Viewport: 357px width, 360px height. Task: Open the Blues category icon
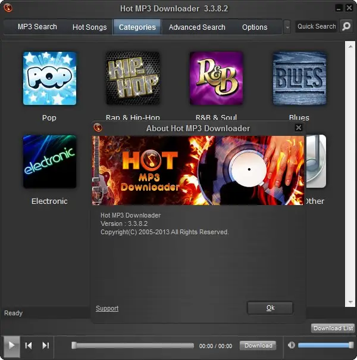coord(299,78)
